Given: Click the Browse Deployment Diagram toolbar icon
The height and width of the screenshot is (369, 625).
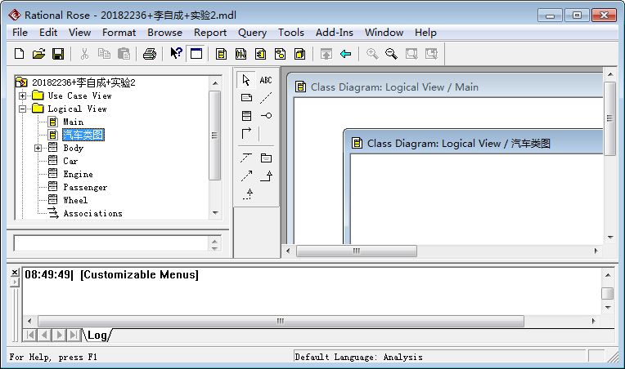Looking at the screenshot, I should (x=299, y=54).
